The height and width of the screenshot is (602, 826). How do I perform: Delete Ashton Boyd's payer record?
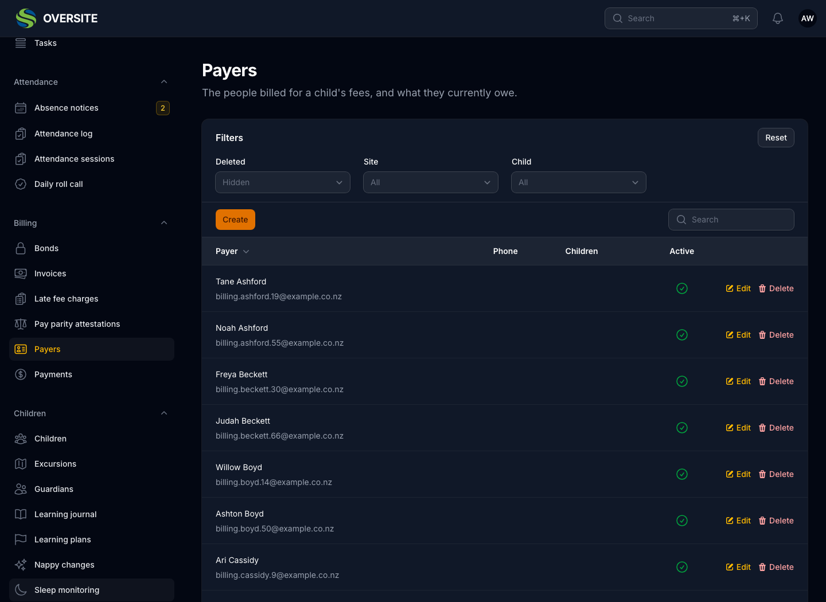(776, 521)
